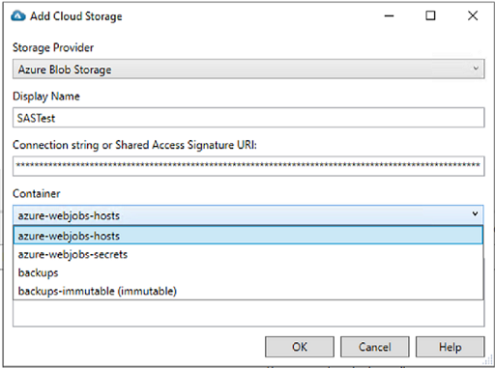Click the resize grip in dialog corner
The height and width of the screenshot is (368, 495).
point(489,362)
